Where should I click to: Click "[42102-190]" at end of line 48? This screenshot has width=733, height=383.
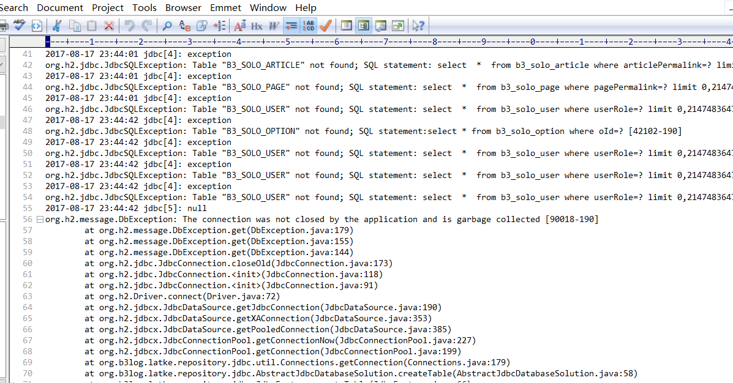point(655,132)
